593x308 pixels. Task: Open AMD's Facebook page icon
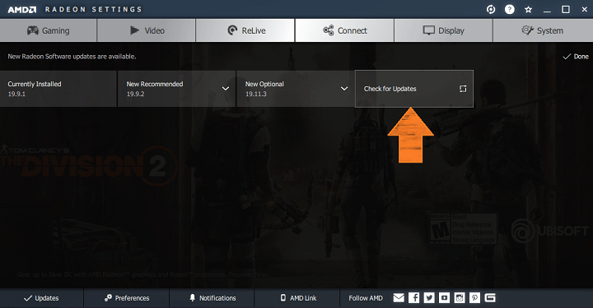(x=413, y=298)
